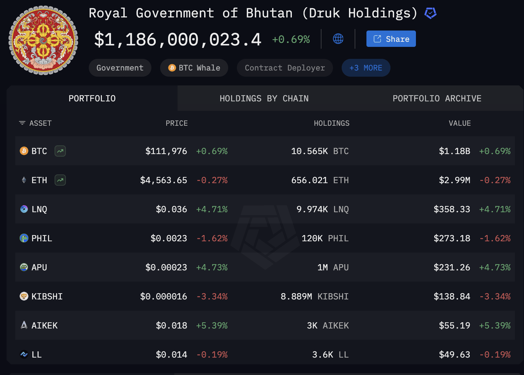
Task: Click the $138.84 KIBSHI value
Action: pyautogui.click(x=452, y=297)
